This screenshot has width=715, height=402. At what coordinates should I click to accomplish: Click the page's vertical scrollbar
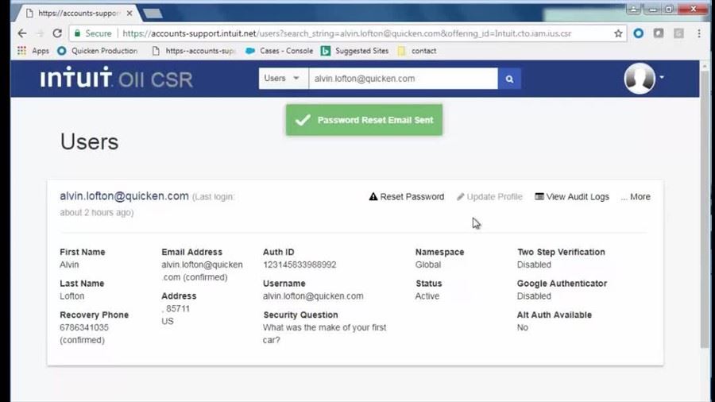[x=705, y=207]
